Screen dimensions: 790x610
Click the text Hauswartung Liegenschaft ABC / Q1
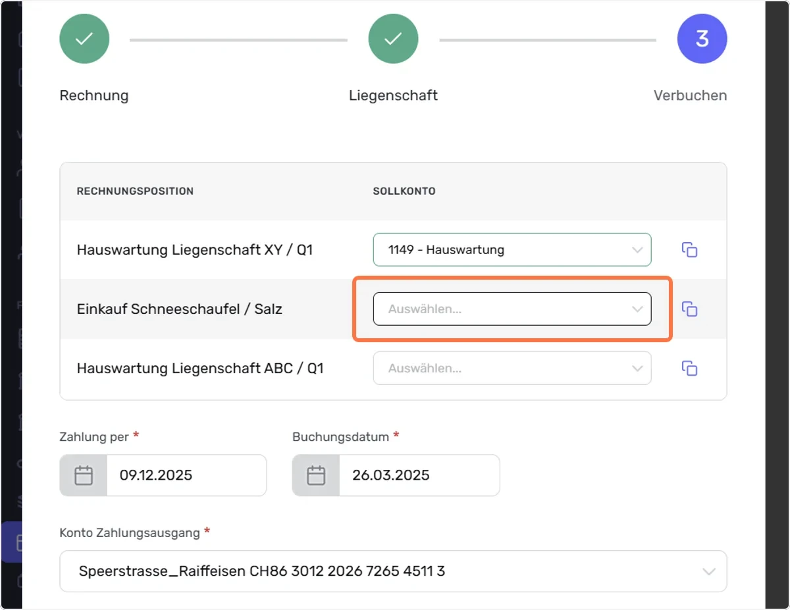coord(200,369)
